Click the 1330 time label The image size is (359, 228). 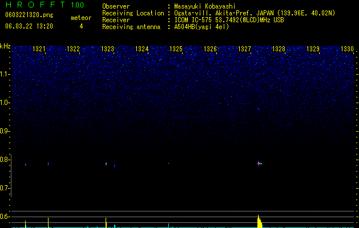point(347,49)
